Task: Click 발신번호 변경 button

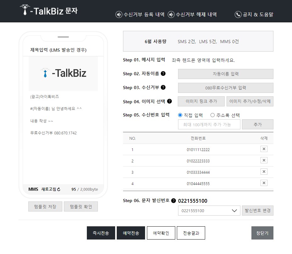Action: click(258, 211)
